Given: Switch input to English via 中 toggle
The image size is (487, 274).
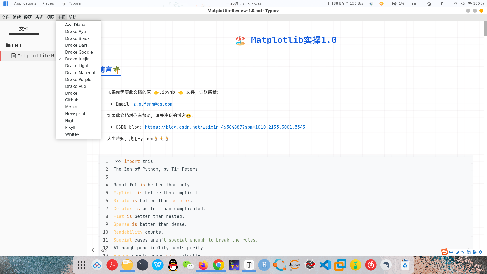Looking at the screenshot, I should coord(451,252).
